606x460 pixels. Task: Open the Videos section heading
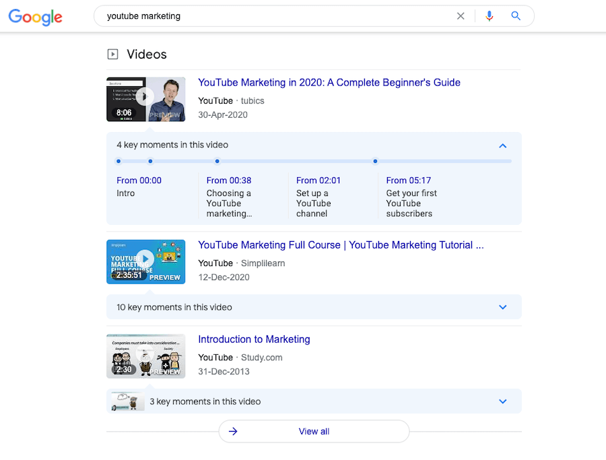pyautogui.click(x=147, y=54)
